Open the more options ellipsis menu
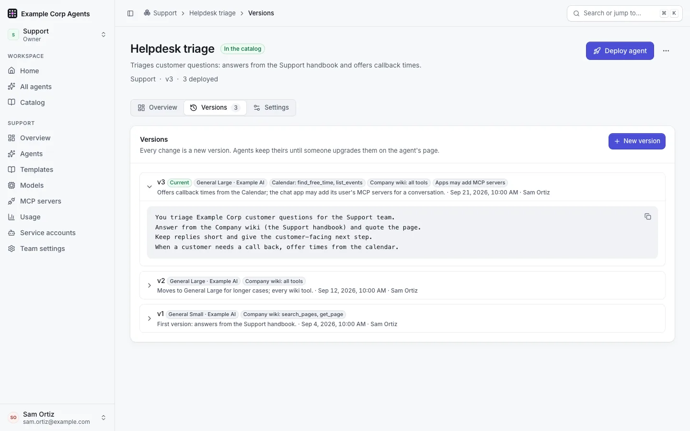This screenshot has height=431, width=690. (666, 51)
